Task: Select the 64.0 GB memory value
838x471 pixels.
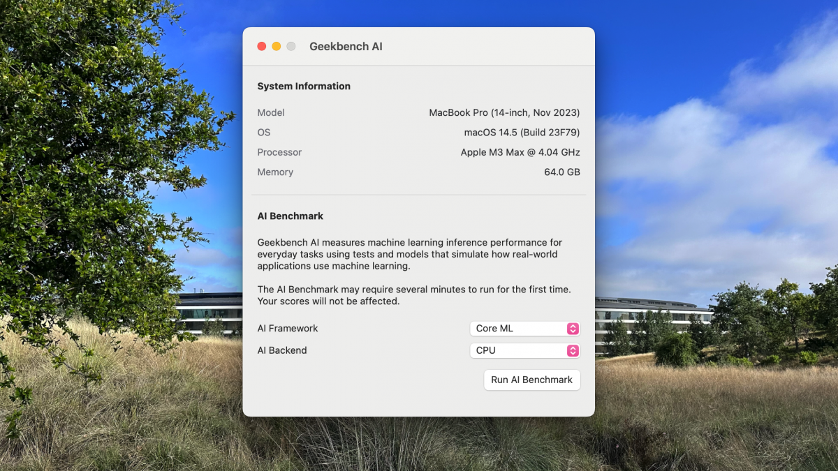Action: click(x=562, y=172)
